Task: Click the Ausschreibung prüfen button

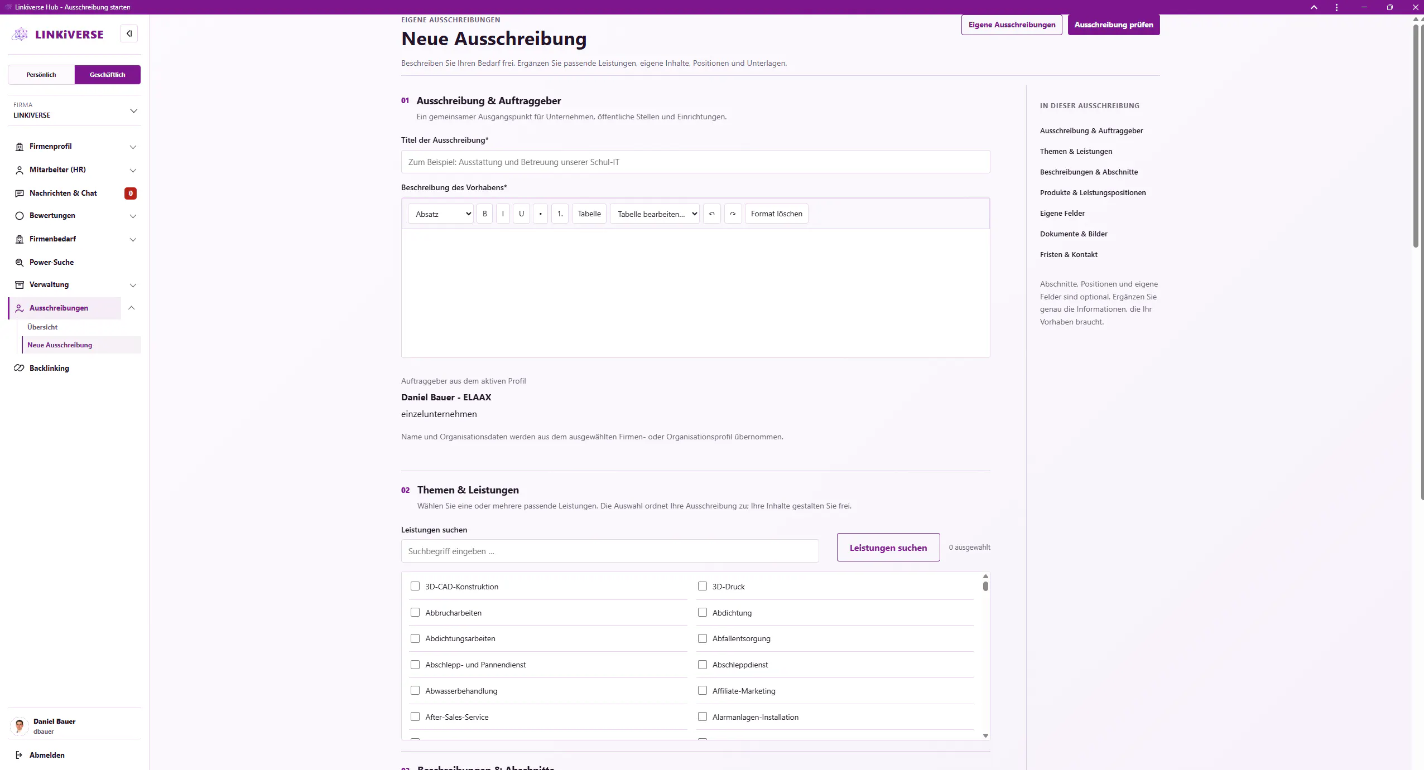Action: coord(1114,25)
